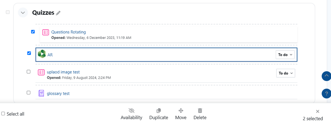
Task: Click the uplaod image test quiz icon
Action: pyautogui.click(x=41, y=72)
